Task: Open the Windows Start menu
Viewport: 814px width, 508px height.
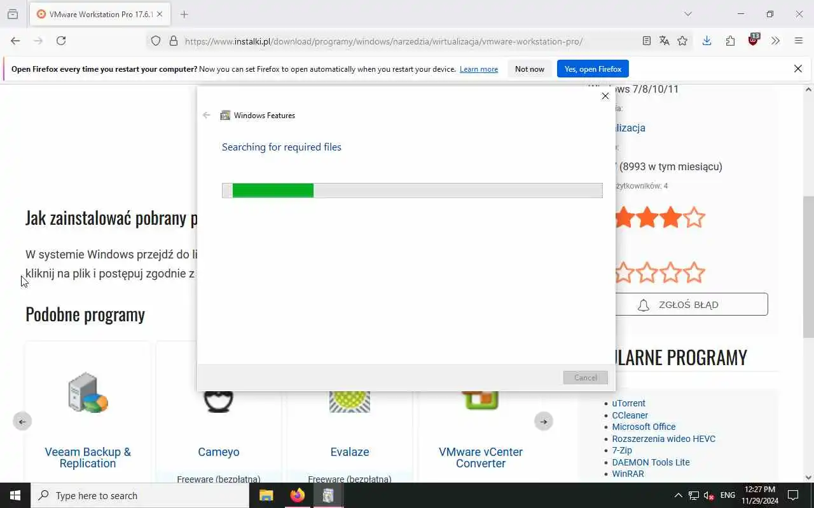Action: click(x=15, y=495)
